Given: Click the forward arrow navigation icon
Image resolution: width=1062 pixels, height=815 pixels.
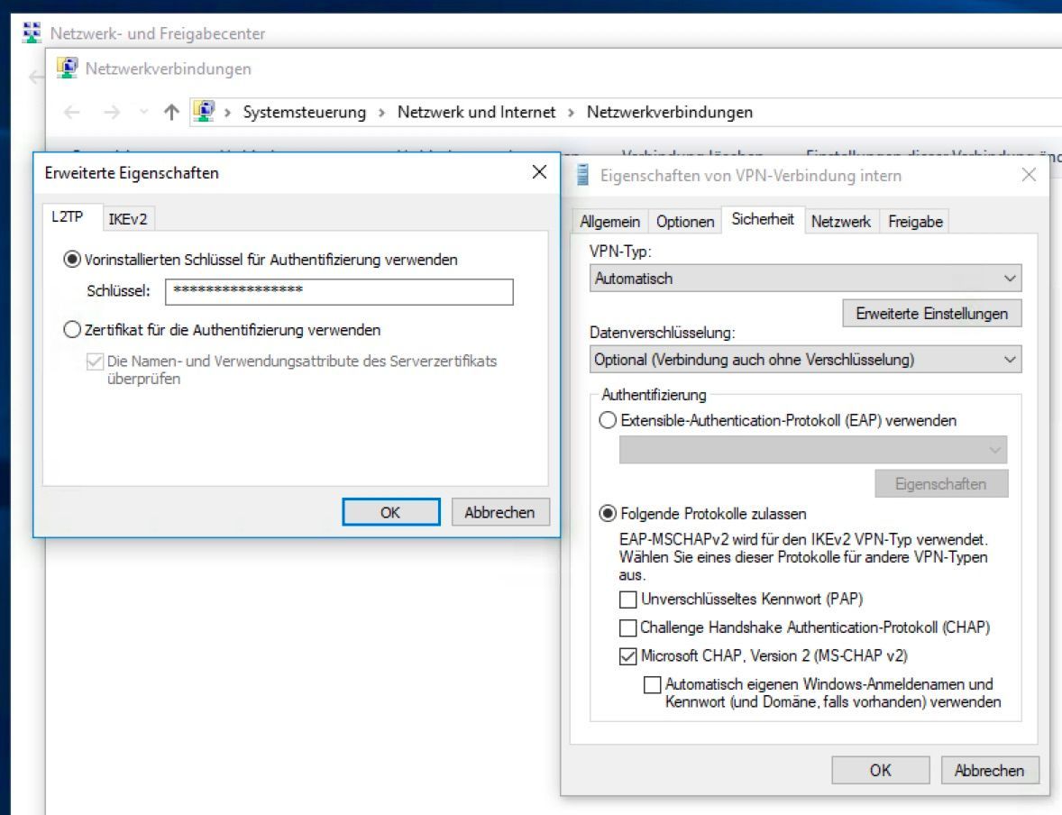Looking at the screenshot, I should 111,113.
